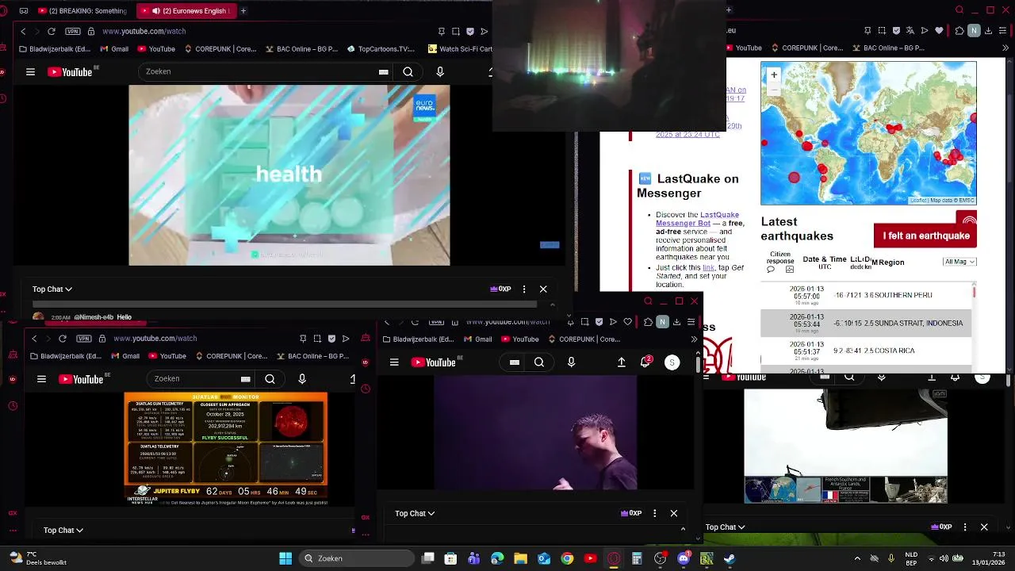Open Opera downloads in bottom-middle window toolbar
Image resolution: width=1015 pixels, height=571 pixels.
676,322
